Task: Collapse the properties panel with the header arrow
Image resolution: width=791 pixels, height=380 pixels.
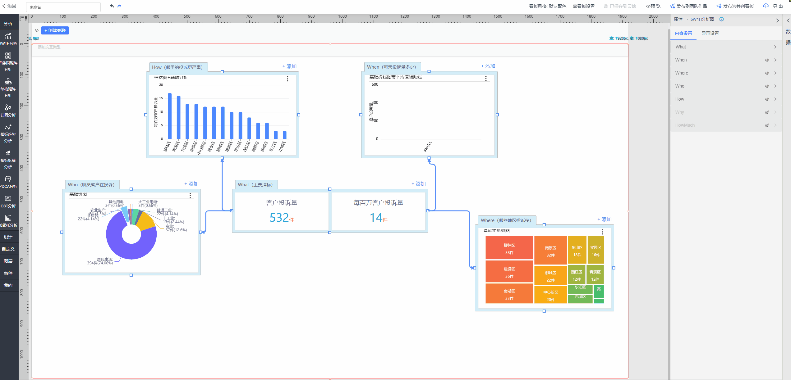Action: (777, 20)
